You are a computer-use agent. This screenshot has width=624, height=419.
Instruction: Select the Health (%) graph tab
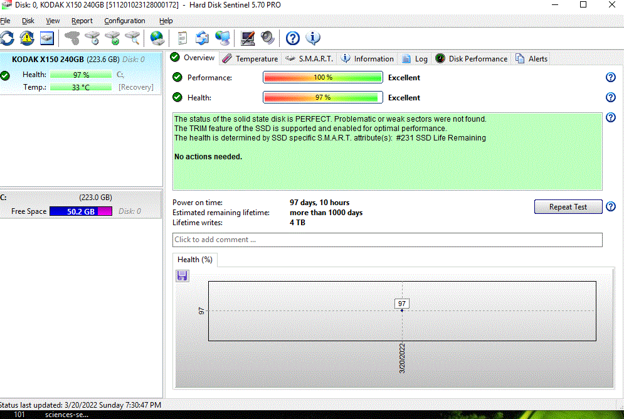point(195,260)
